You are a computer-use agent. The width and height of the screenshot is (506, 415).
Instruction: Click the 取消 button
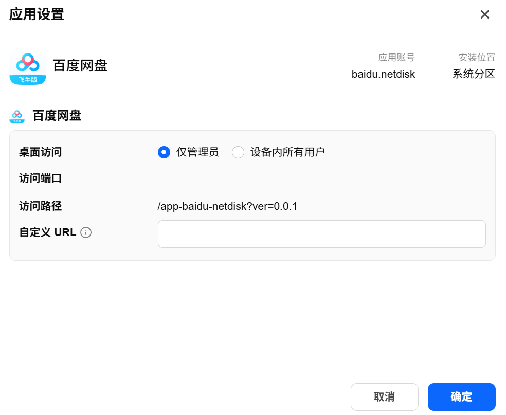(384, 396)
